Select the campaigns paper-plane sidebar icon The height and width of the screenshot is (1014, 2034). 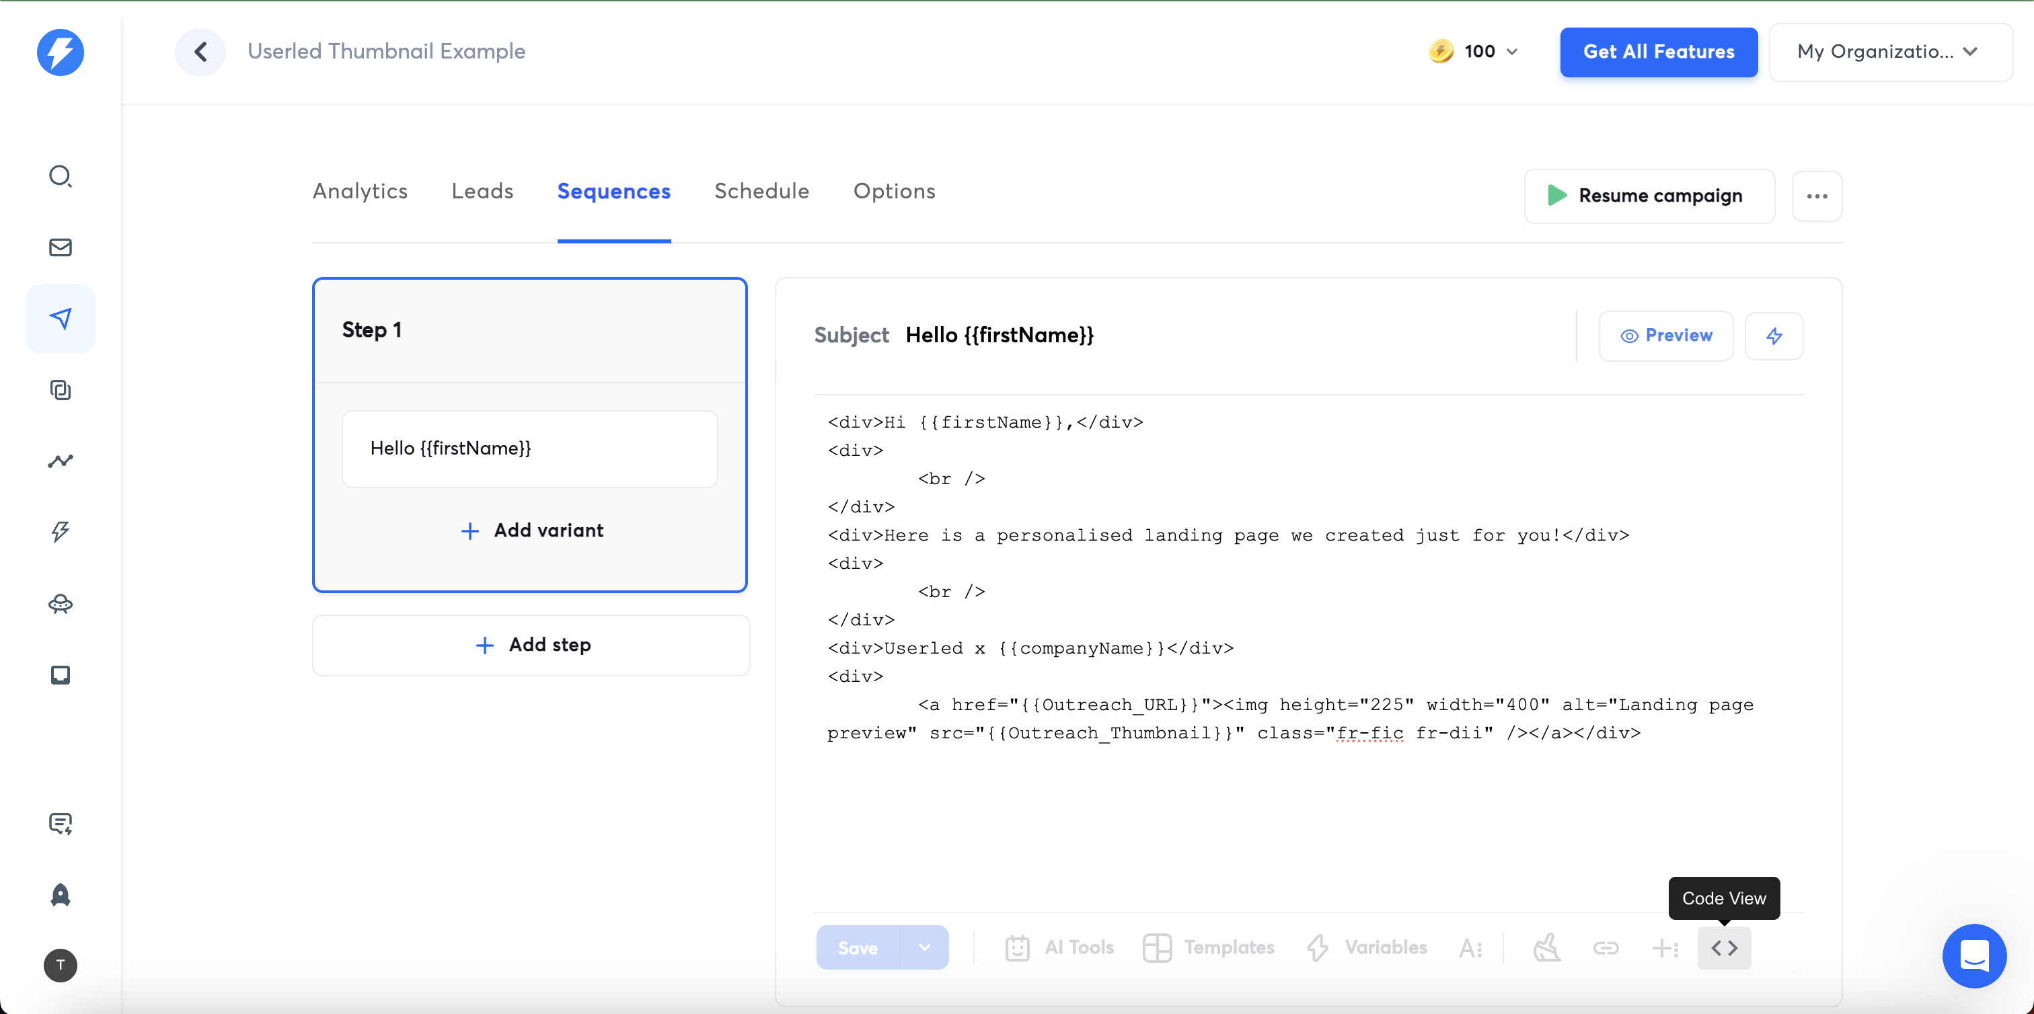pyautogui.click(x=60, y=319)
